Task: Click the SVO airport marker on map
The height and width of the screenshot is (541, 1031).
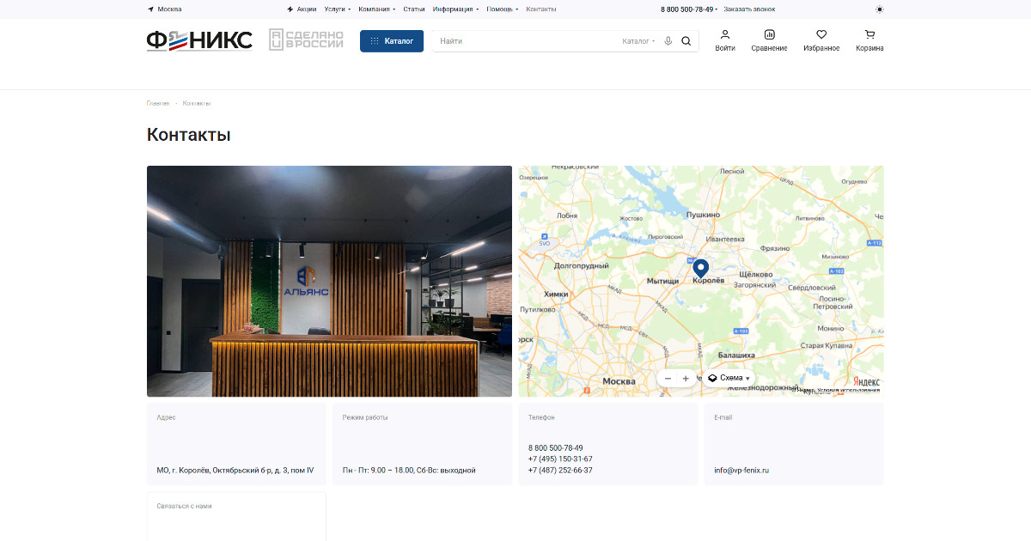Action: click(x=544, y=239)
